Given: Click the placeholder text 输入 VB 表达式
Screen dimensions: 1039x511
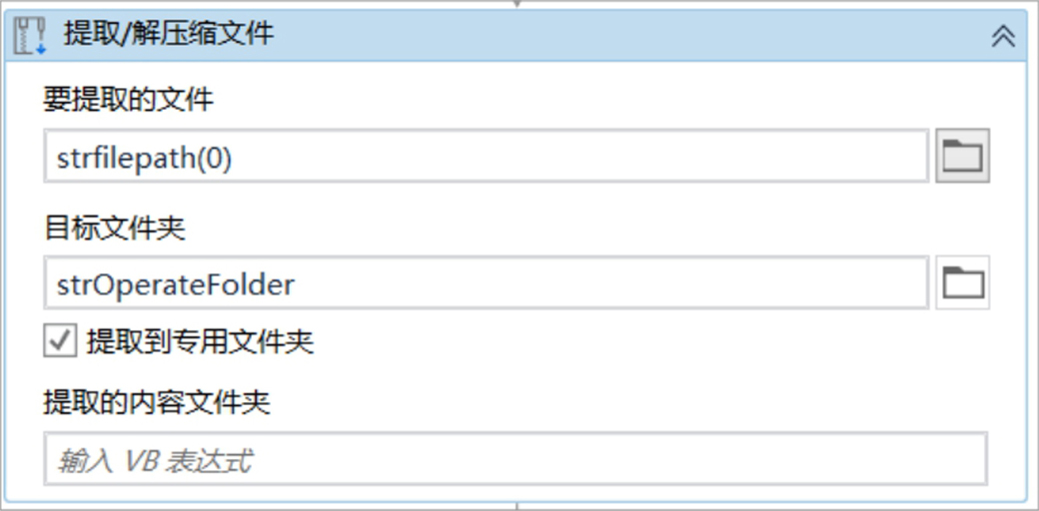Looking at the screenshot, I should point(154,461).
